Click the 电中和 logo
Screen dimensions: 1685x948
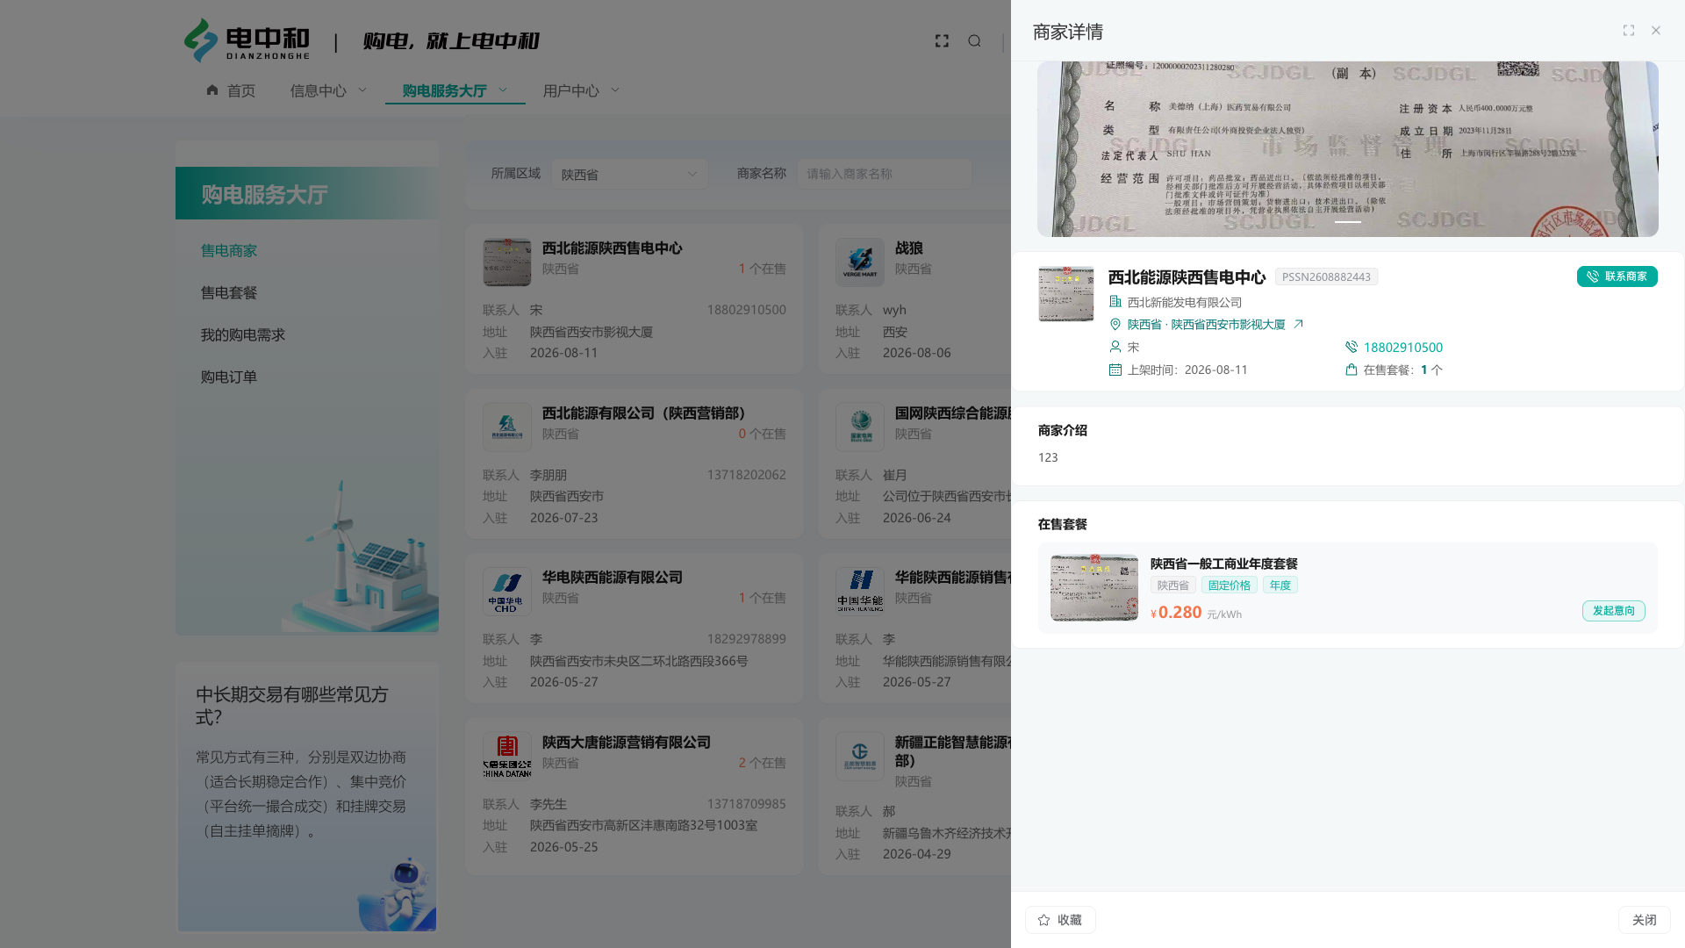point(247,41)
